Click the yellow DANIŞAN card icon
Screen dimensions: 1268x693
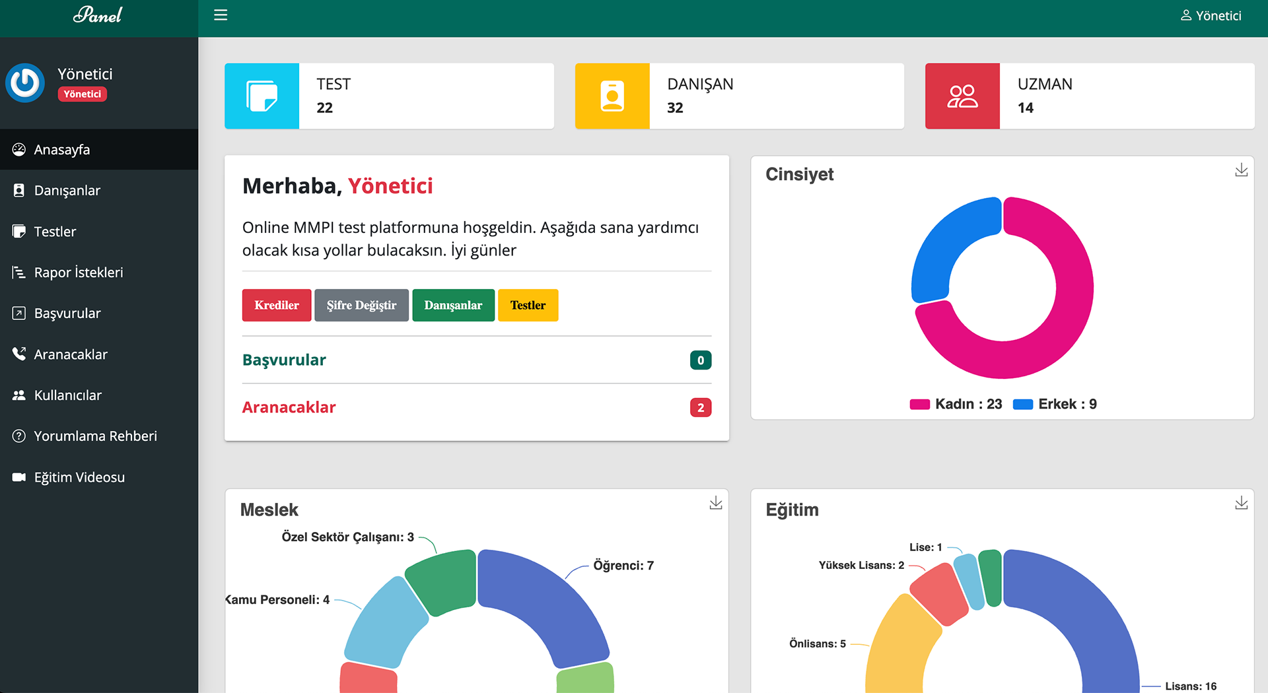click(612, 96)
